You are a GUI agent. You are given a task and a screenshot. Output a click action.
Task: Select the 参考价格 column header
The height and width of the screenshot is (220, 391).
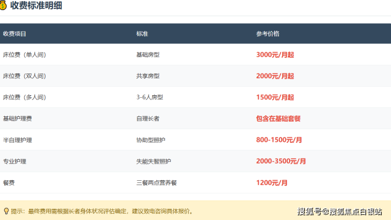[x=267, y=33]
